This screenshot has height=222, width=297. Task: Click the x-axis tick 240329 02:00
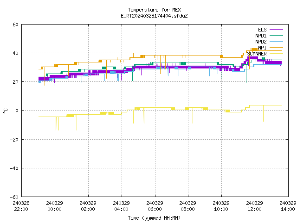click(x=88, y=206)
